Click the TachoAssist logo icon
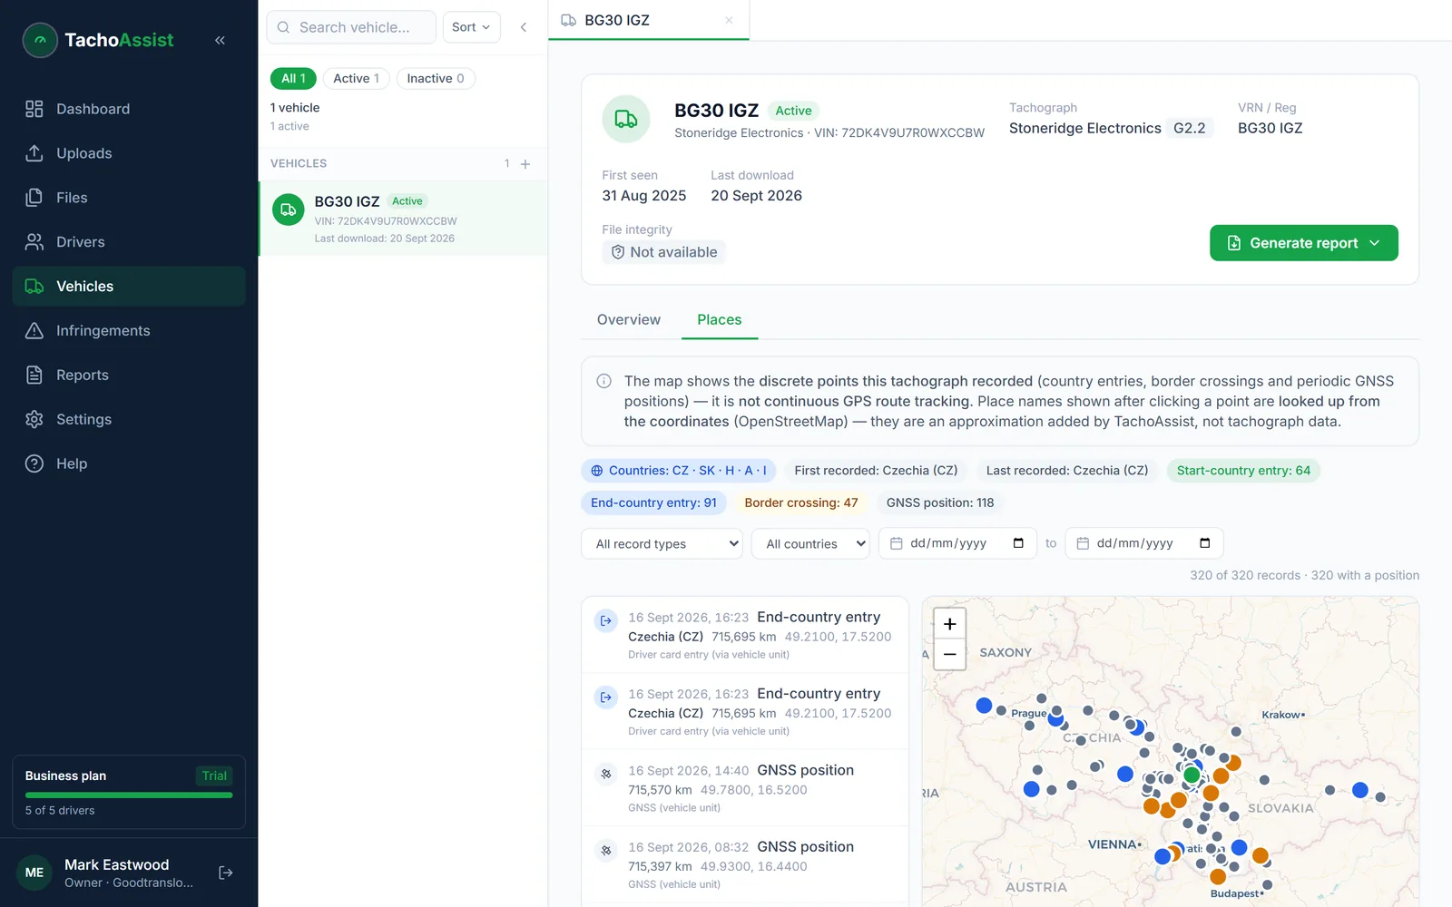The height and width of the screenshot is (907, 1452). coord(40,40)
